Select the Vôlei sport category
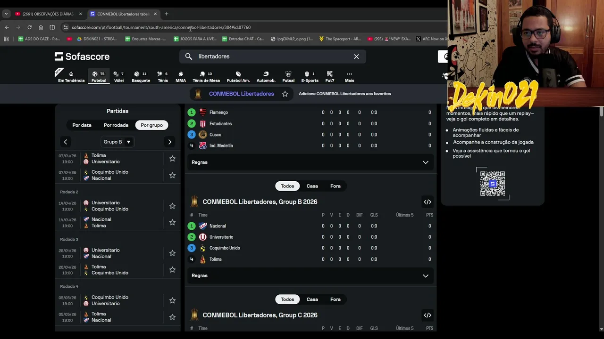604x339 pixels. [x=119, y=77]
